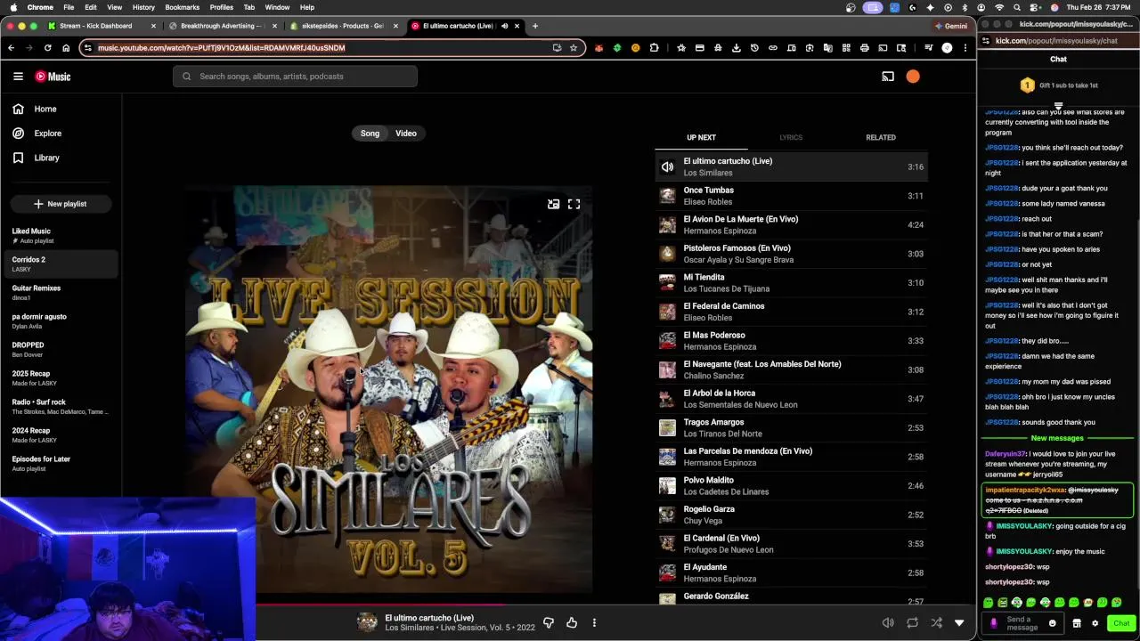The image size is (1140, 641).
Task: Switch to the Stream - Kick Dashboard tab
Action: click(x=102, y=26)
